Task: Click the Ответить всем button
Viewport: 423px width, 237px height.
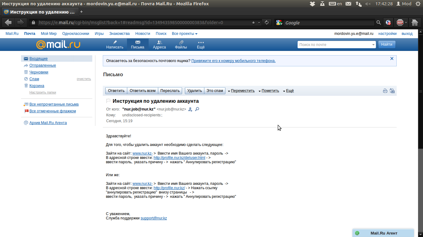Action: [x=142, y=91]
